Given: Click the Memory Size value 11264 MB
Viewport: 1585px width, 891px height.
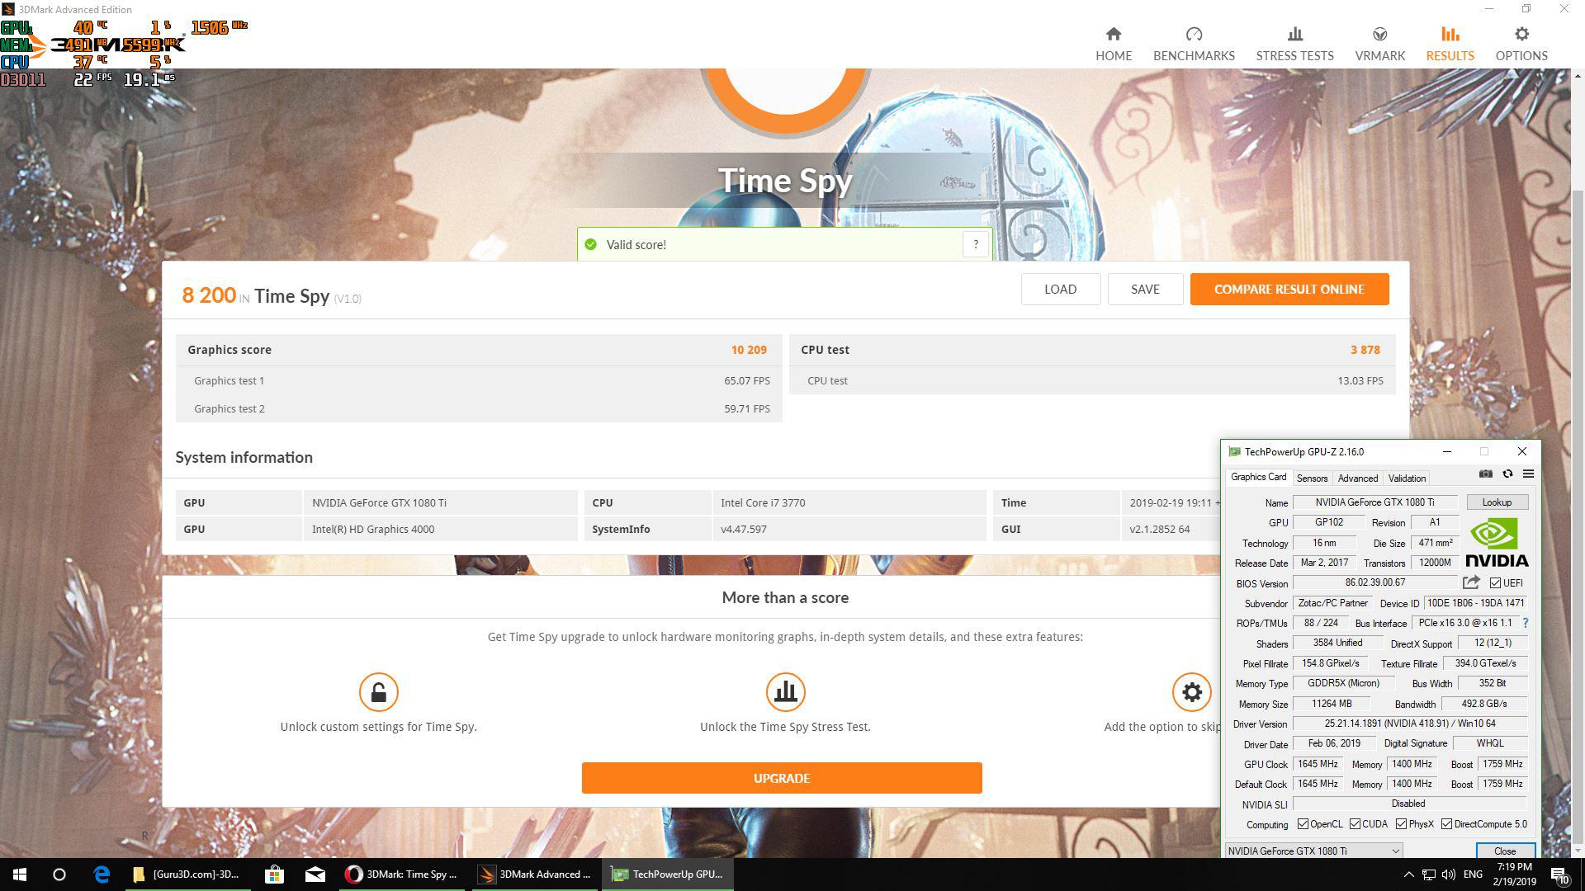Looking at the screenshot, I should point(1332,704).
